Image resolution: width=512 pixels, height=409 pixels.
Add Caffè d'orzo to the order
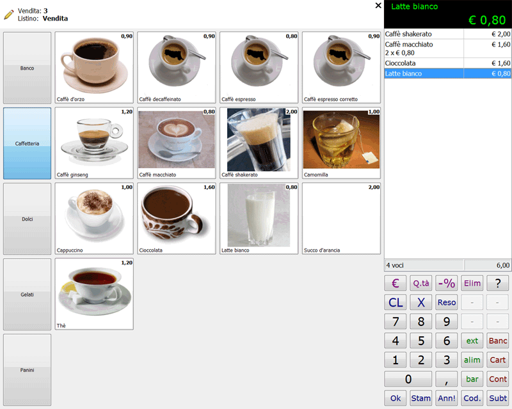94,67
